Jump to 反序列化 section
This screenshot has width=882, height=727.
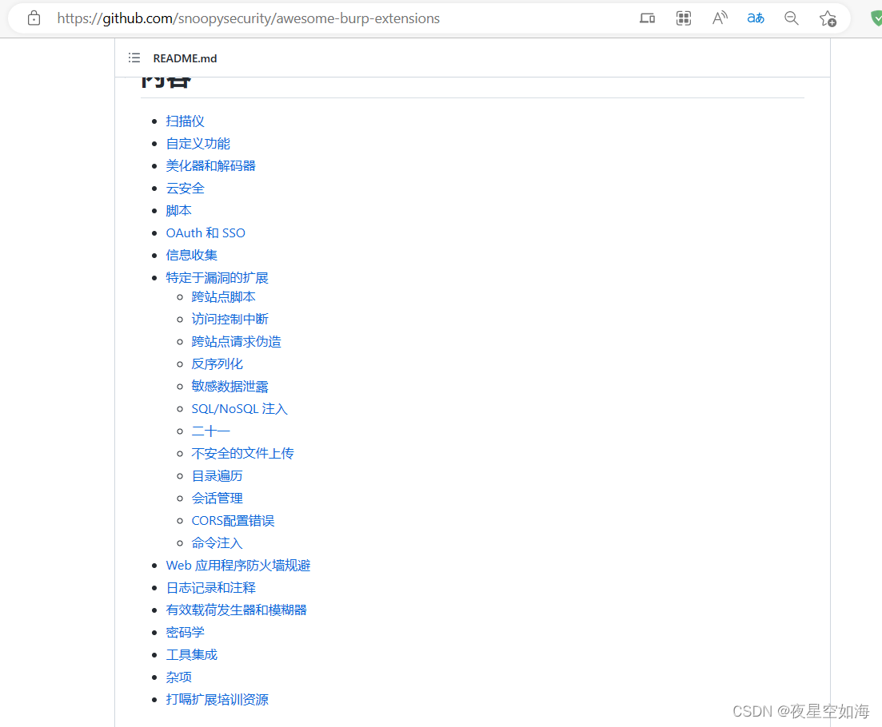click(218, 364)
